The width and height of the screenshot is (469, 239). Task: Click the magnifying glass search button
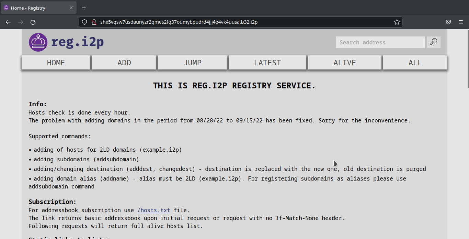[x=434, y=42]
